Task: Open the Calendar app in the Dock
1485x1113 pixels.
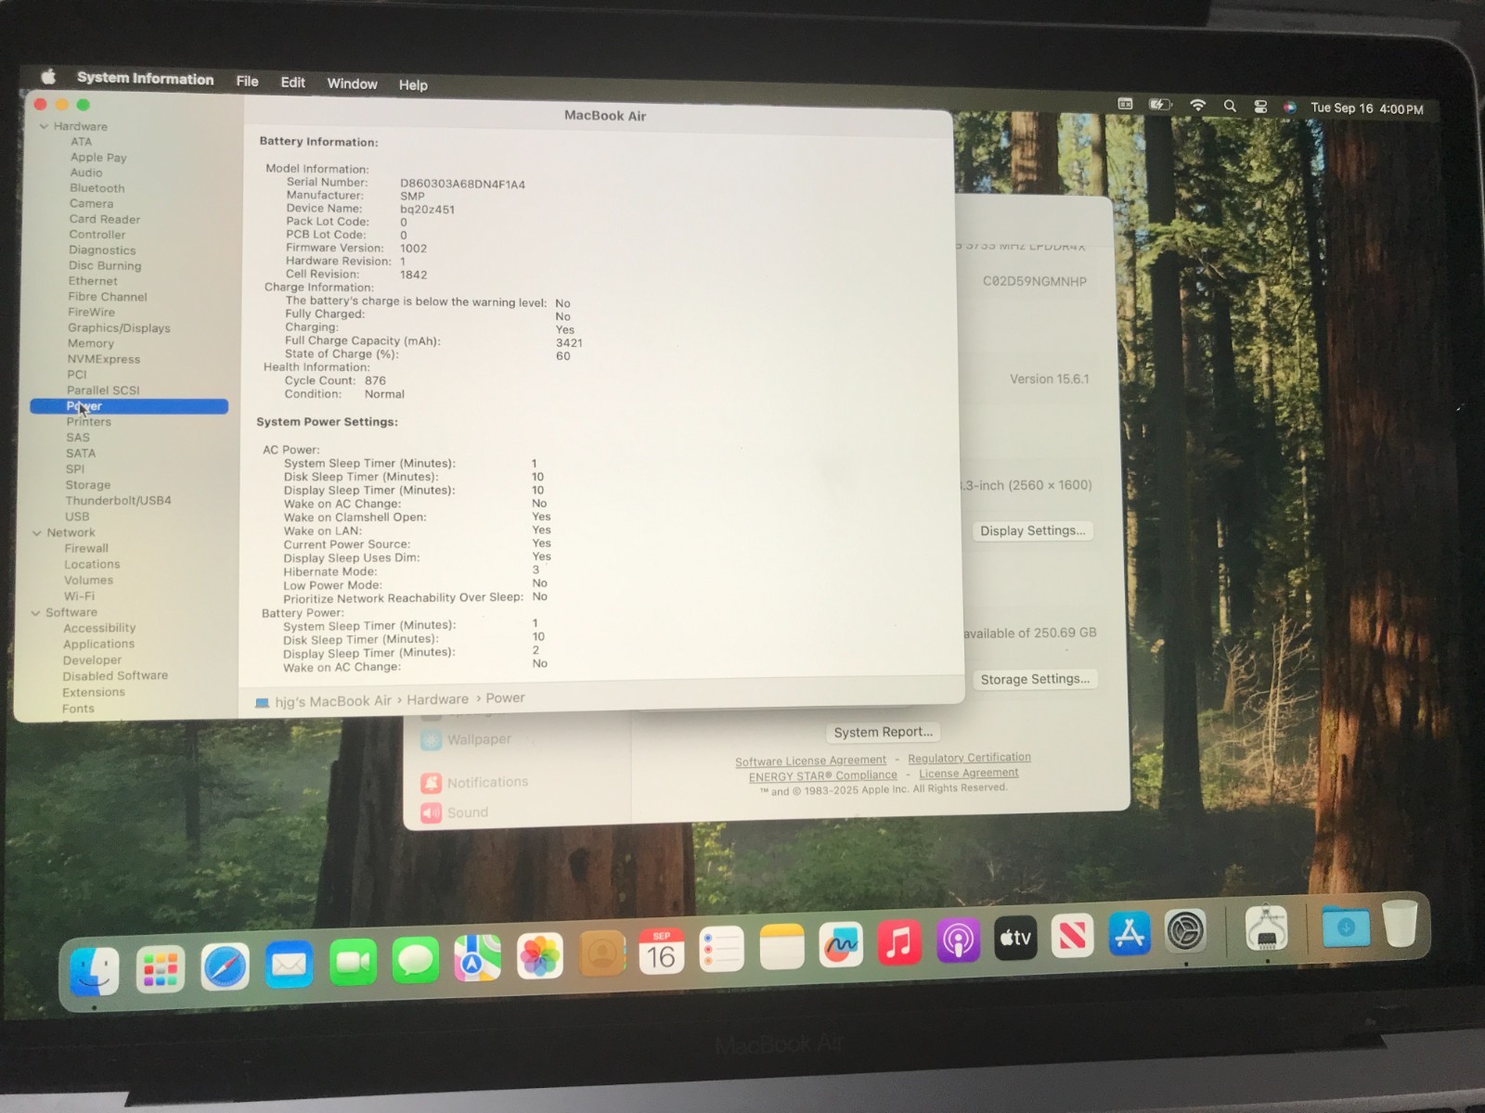Action: click(662, 951)
